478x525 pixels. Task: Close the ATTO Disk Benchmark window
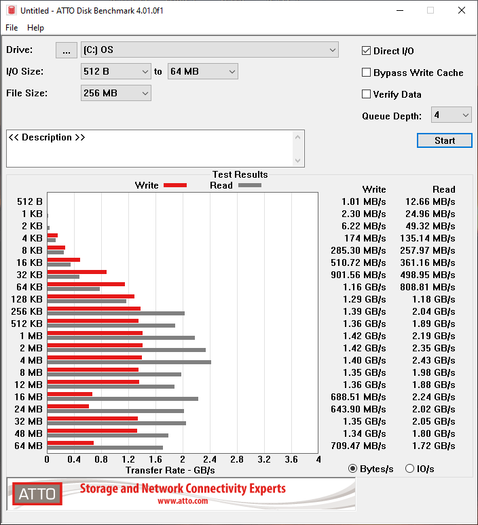(462, 10)
